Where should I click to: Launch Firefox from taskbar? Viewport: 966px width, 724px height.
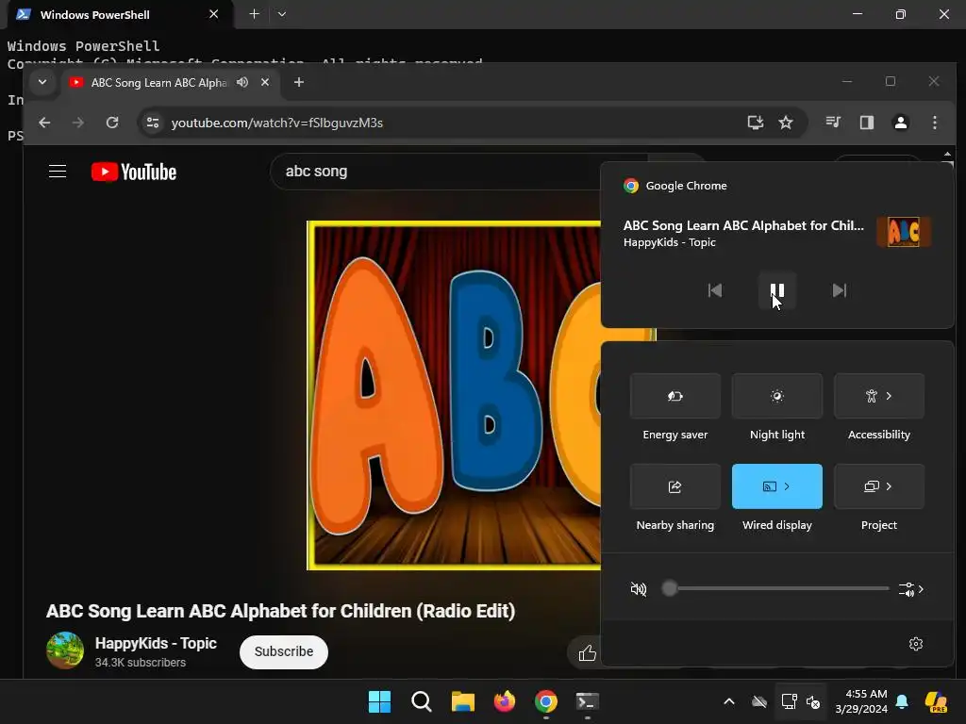tap(505, 701)
